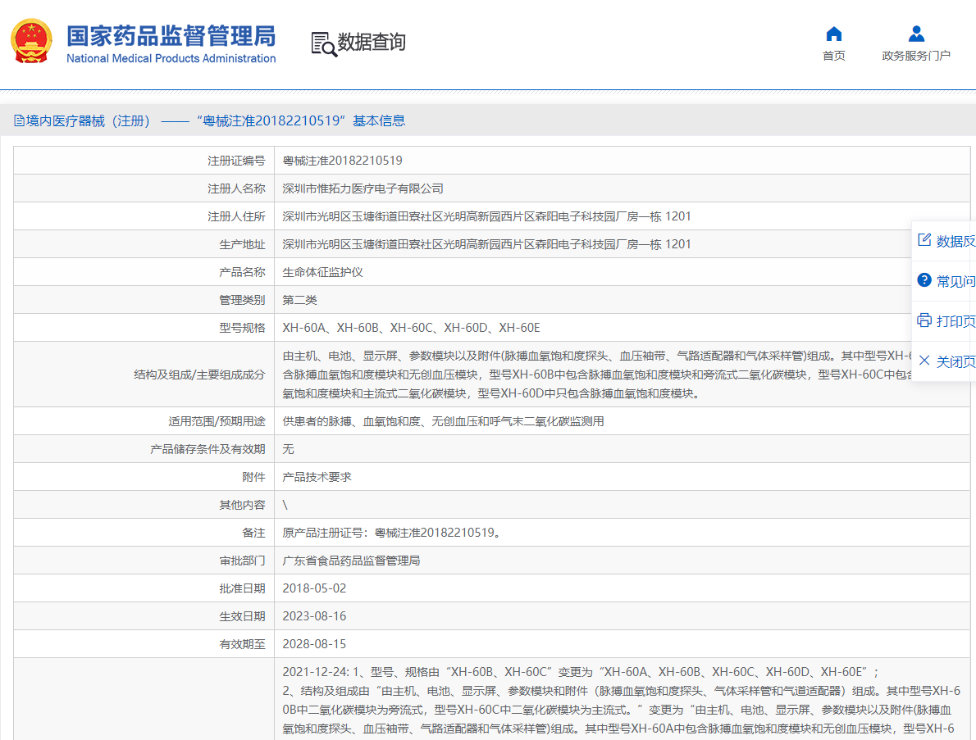
Task: Click the 备注 row label
Action: [x=254, y=533]
